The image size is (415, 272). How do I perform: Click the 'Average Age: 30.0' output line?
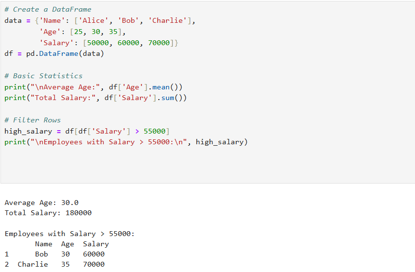[x=41, y=203]
